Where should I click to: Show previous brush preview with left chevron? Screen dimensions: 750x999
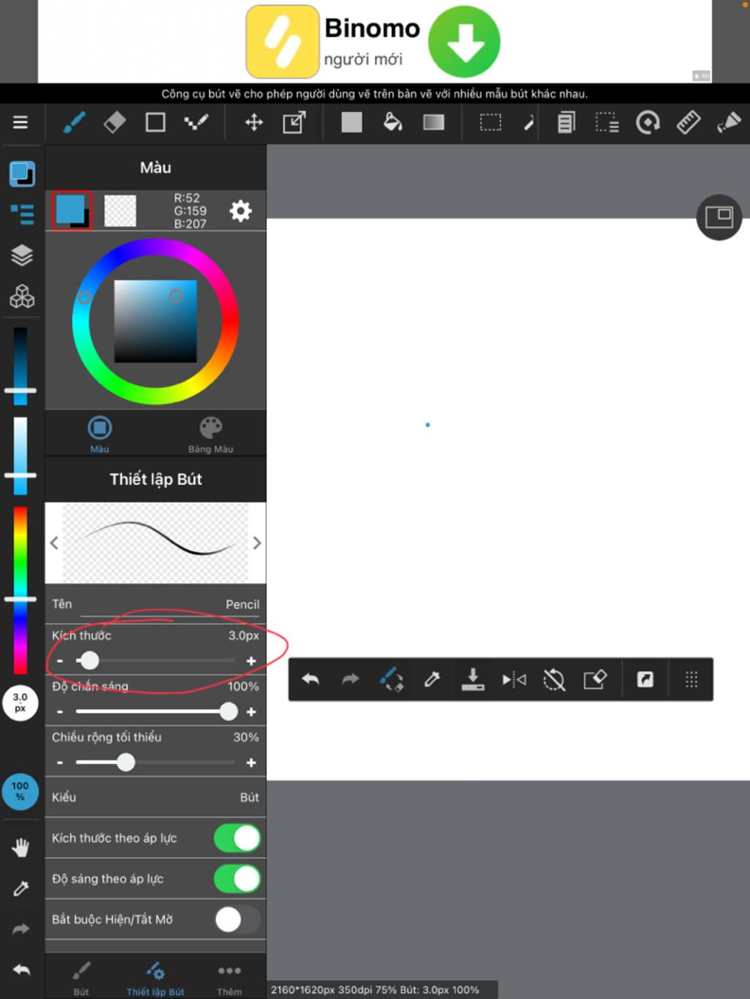[x=54, y=543]
